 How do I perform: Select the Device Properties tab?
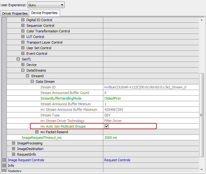[x=44, y=13]
